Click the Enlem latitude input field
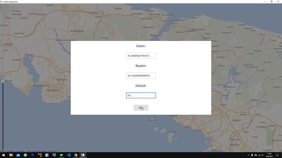This screenshot has height=158, width=282. [x=141, y=56]
